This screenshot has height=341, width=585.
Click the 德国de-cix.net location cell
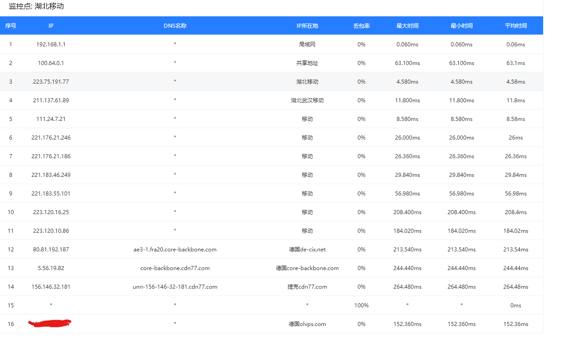click(x=307, y=250)
